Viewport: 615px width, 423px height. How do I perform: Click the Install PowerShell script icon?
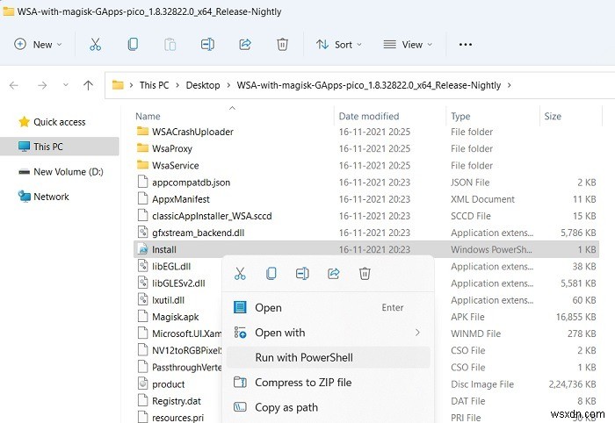click(x=142, y=249)
